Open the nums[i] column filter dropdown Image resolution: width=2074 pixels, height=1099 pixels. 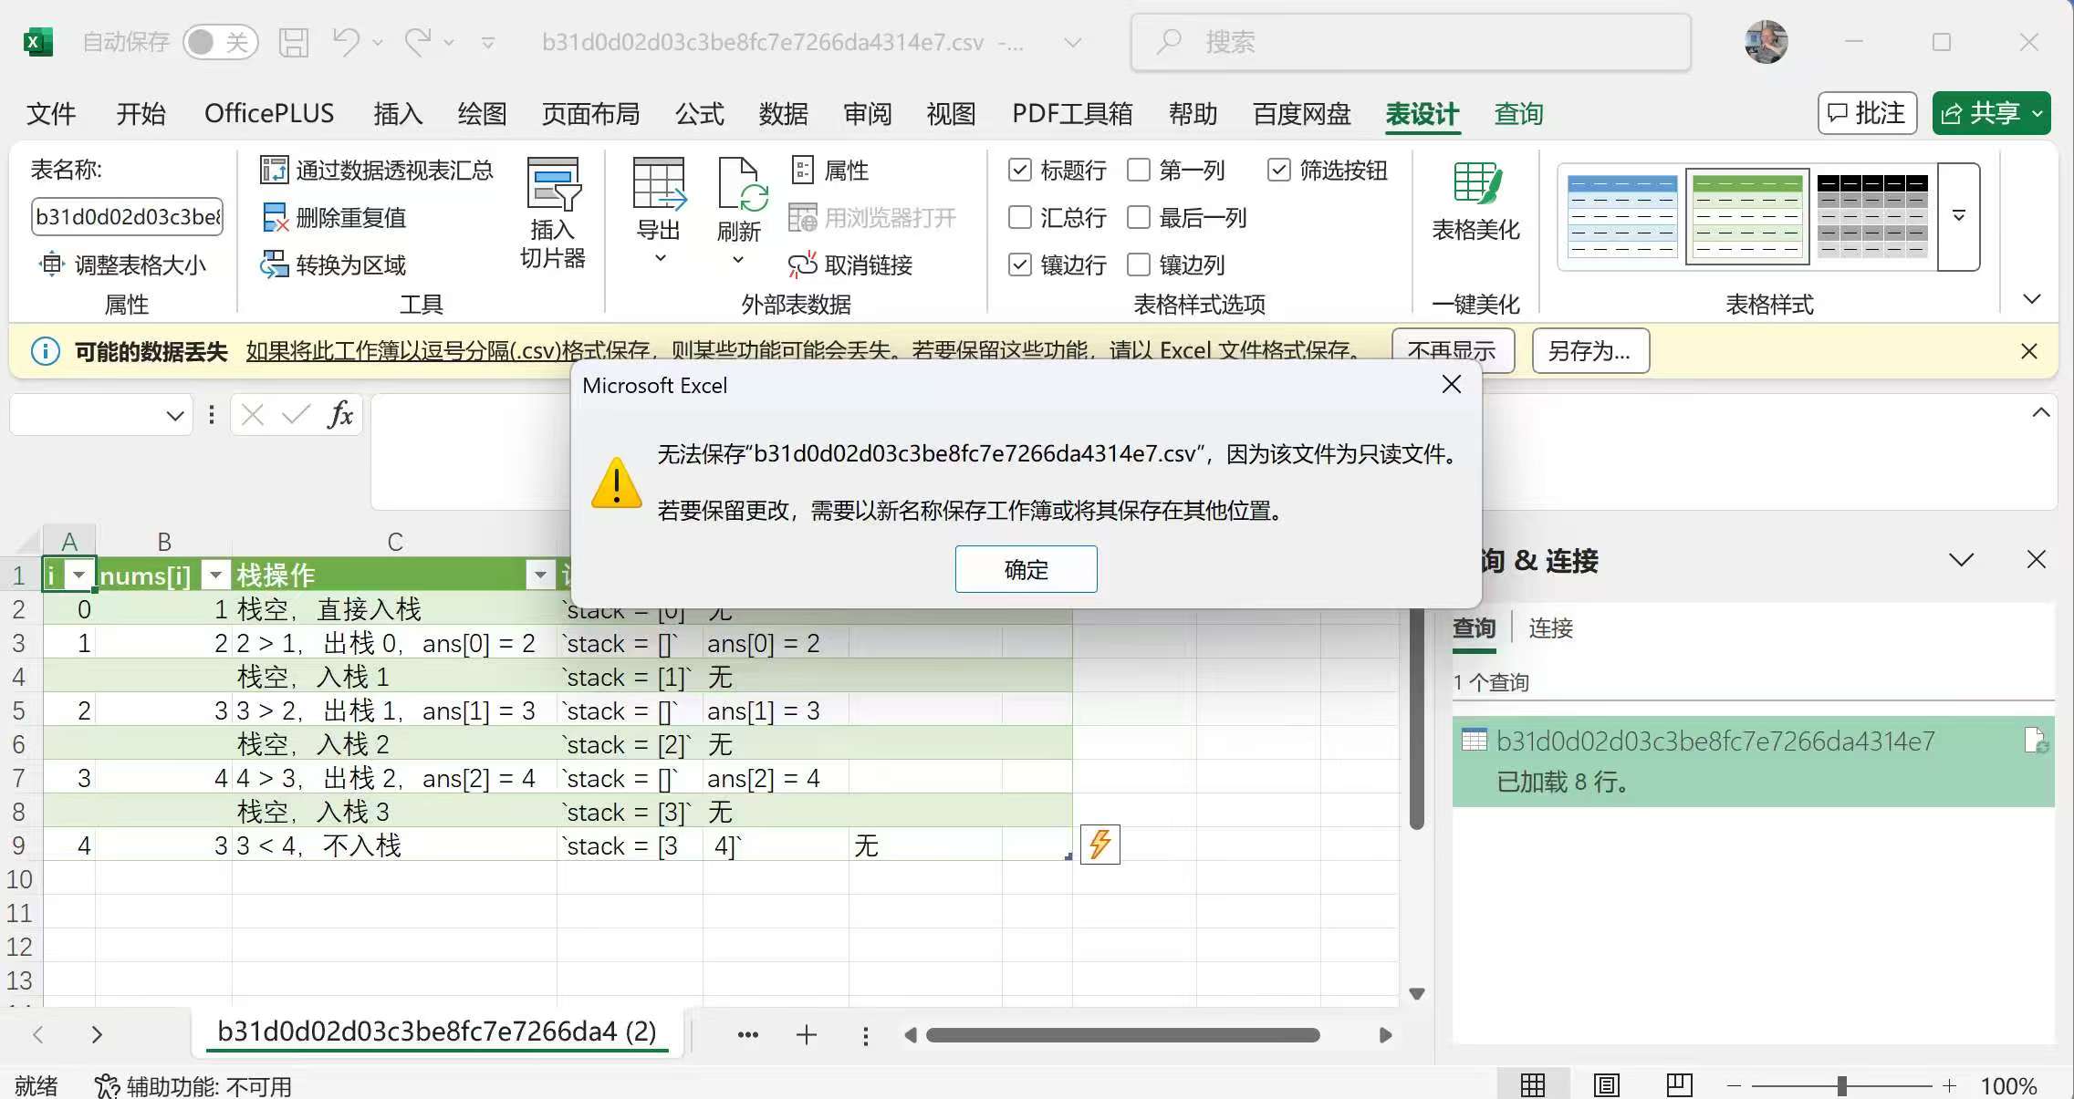[x=215, y=575]
